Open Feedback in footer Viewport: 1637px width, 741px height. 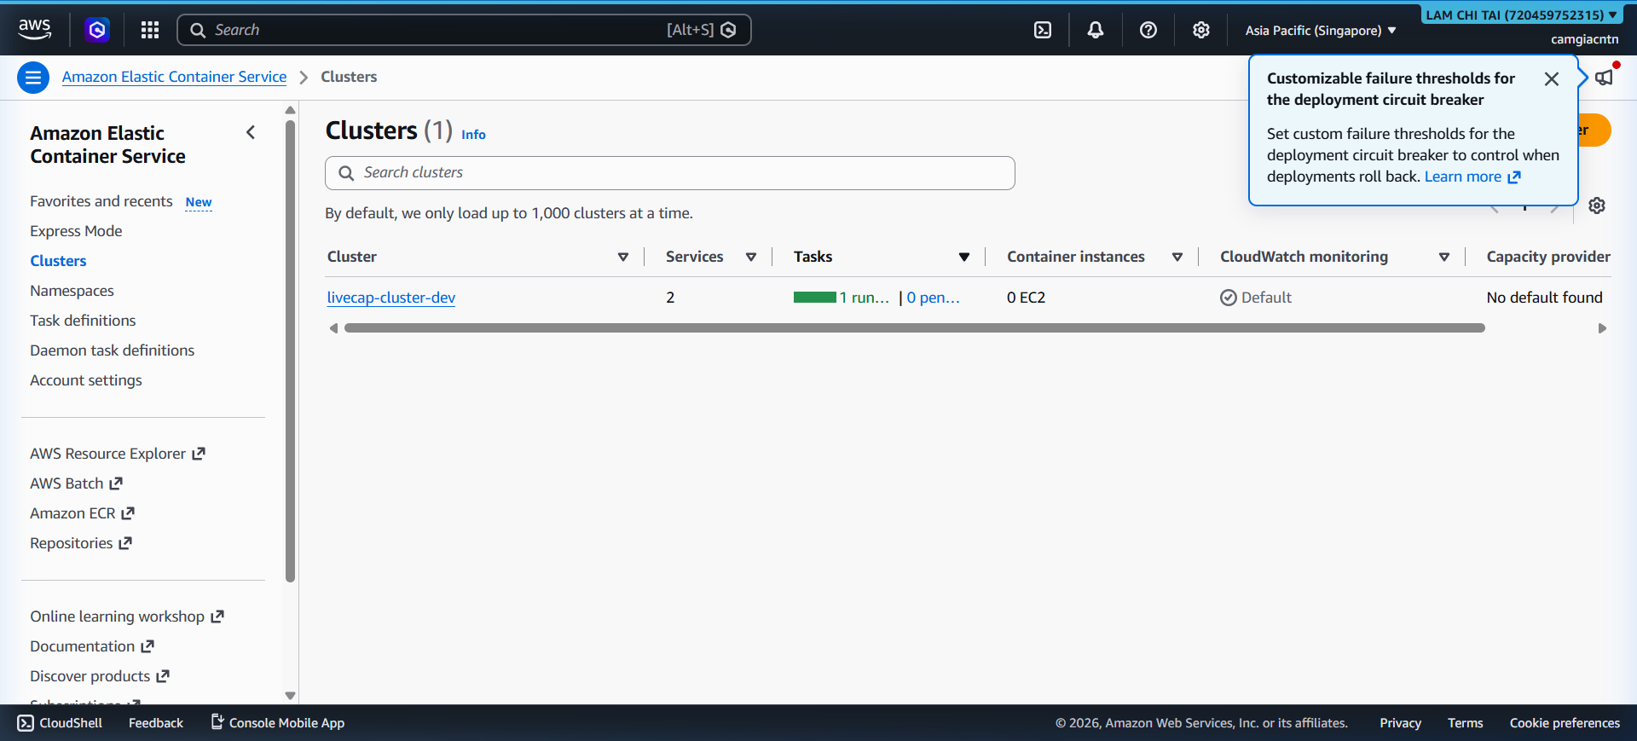point(156,723)
